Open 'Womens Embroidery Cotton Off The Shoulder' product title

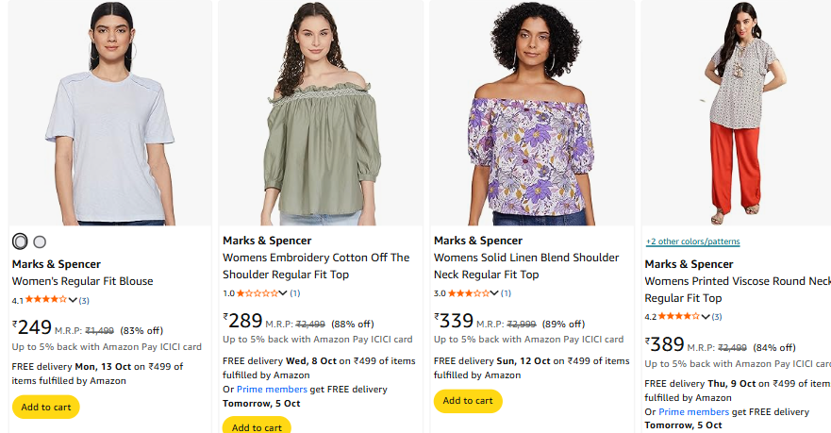pyautogui.click(x=316, y=258)
